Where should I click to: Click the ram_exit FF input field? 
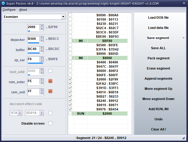click(33, 91)
